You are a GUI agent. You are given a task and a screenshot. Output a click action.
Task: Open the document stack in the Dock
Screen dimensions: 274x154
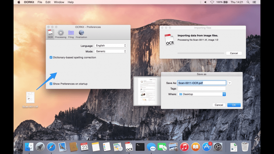tap(234, 147)
